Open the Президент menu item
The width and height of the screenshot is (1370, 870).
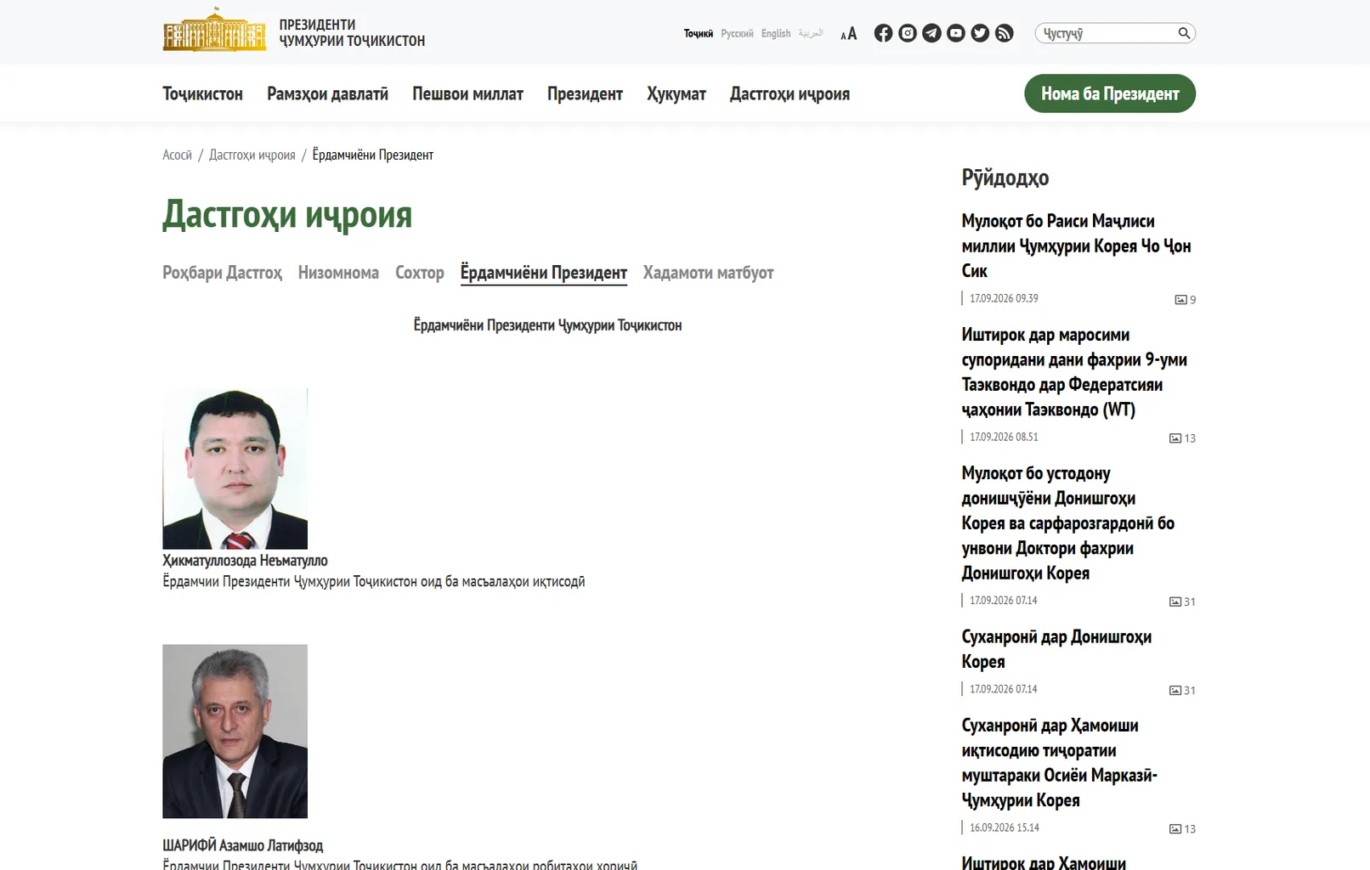tap(585, 93)
